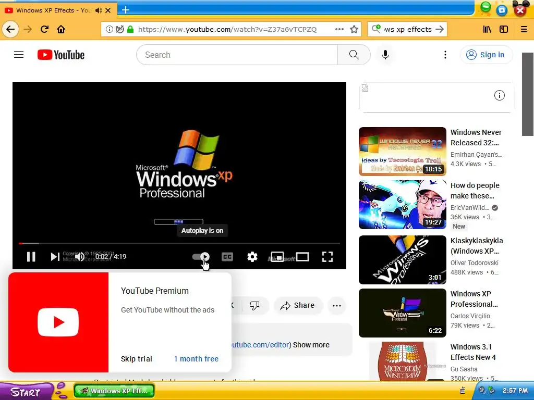Screen dimensions: 534x400
Task: Switch to miniplayer mode
Action: point(277,257)
